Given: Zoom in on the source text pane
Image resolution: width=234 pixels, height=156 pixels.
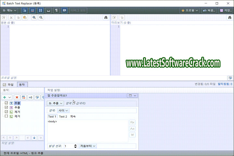Looking at the screenshot, I should [34, 18].
